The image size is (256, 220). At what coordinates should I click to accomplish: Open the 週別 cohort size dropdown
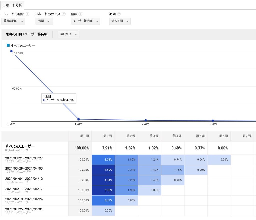[43, 21]
